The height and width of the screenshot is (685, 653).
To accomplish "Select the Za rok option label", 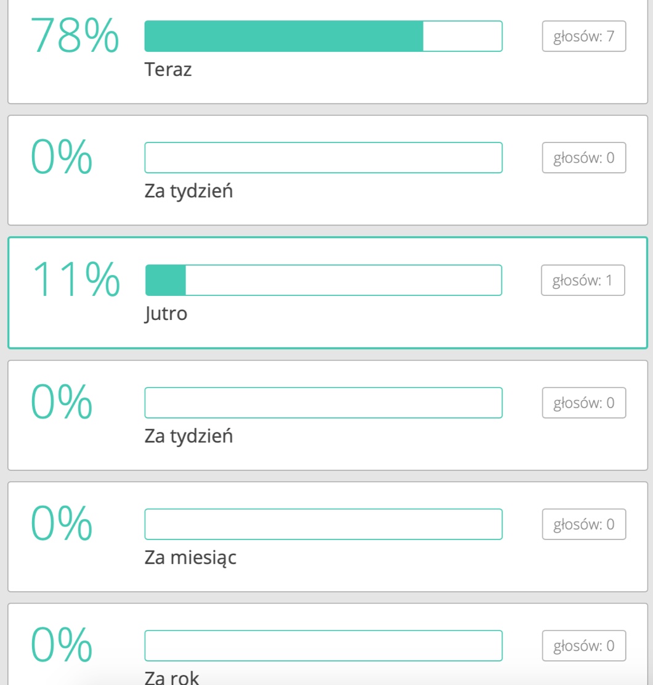I will tap(172, 678).
